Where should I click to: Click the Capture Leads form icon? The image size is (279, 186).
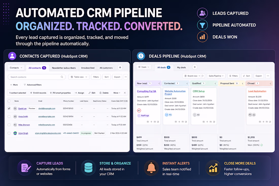tap(25, 168)
